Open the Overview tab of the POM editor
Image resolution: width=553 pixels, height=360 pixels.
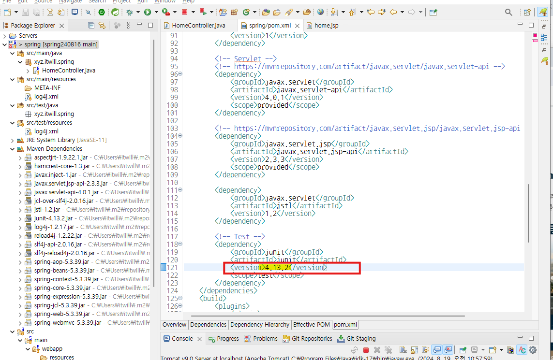174,324
